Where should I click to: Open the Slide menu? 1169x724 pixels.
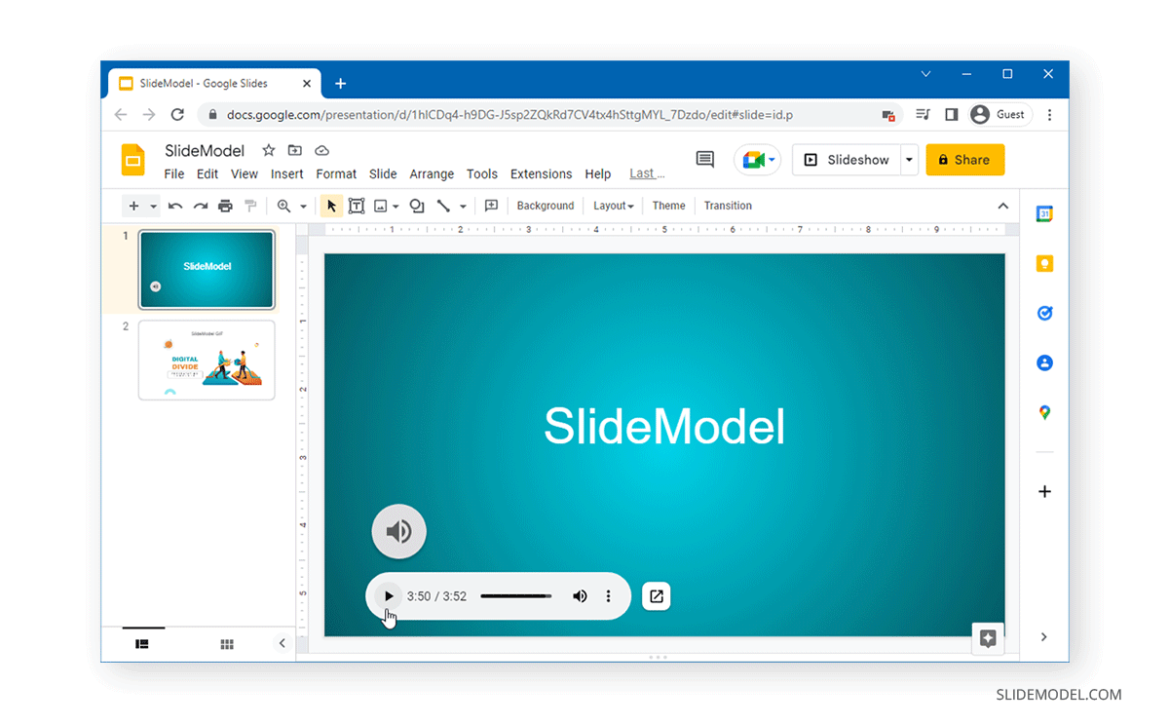pos(383,174)
